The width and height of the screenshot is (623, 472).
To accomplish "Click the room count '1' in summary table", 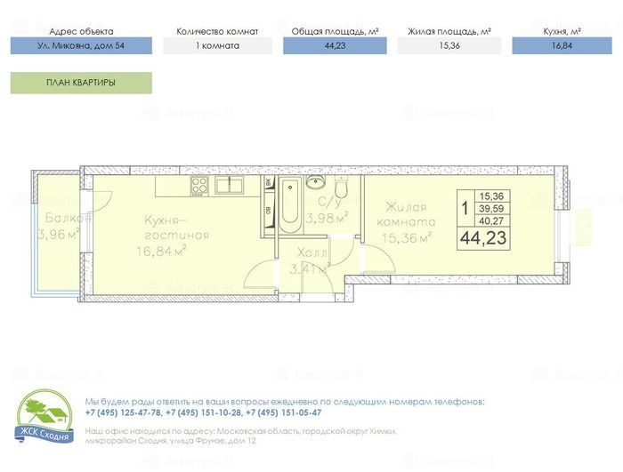I will (465, 208).
